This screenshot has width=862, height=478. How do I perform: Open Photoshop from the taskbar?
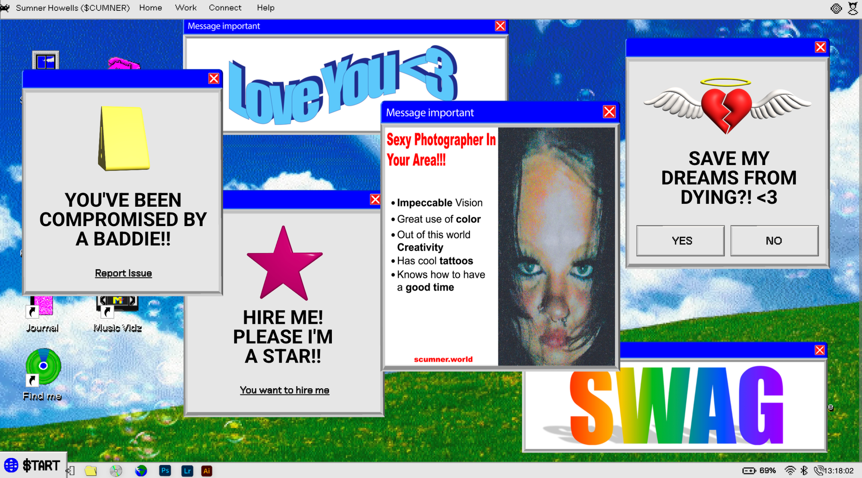(165, 471)
